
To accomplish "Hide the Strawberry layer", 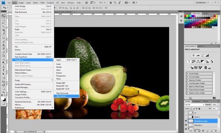I will 186,125.
